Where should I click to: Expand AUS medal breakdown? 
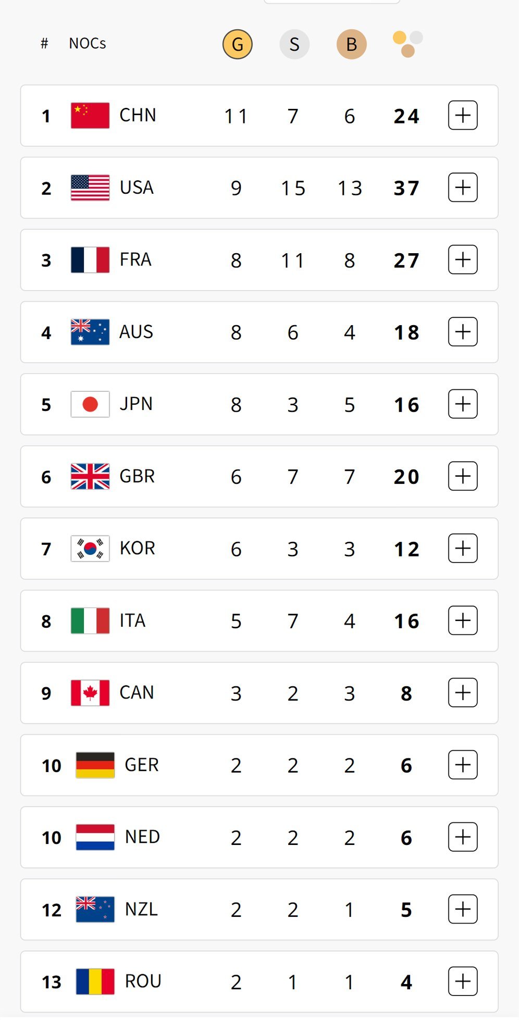click(463, 332)
